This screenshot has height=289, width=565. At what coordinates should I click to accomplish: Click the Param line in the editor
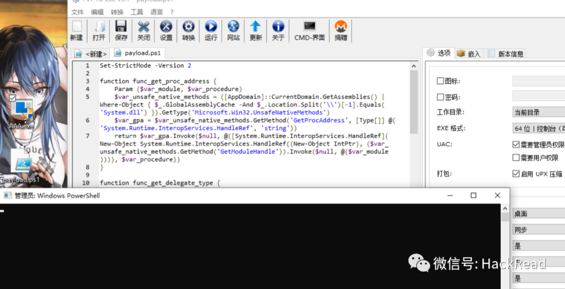(x=178, y=89)
